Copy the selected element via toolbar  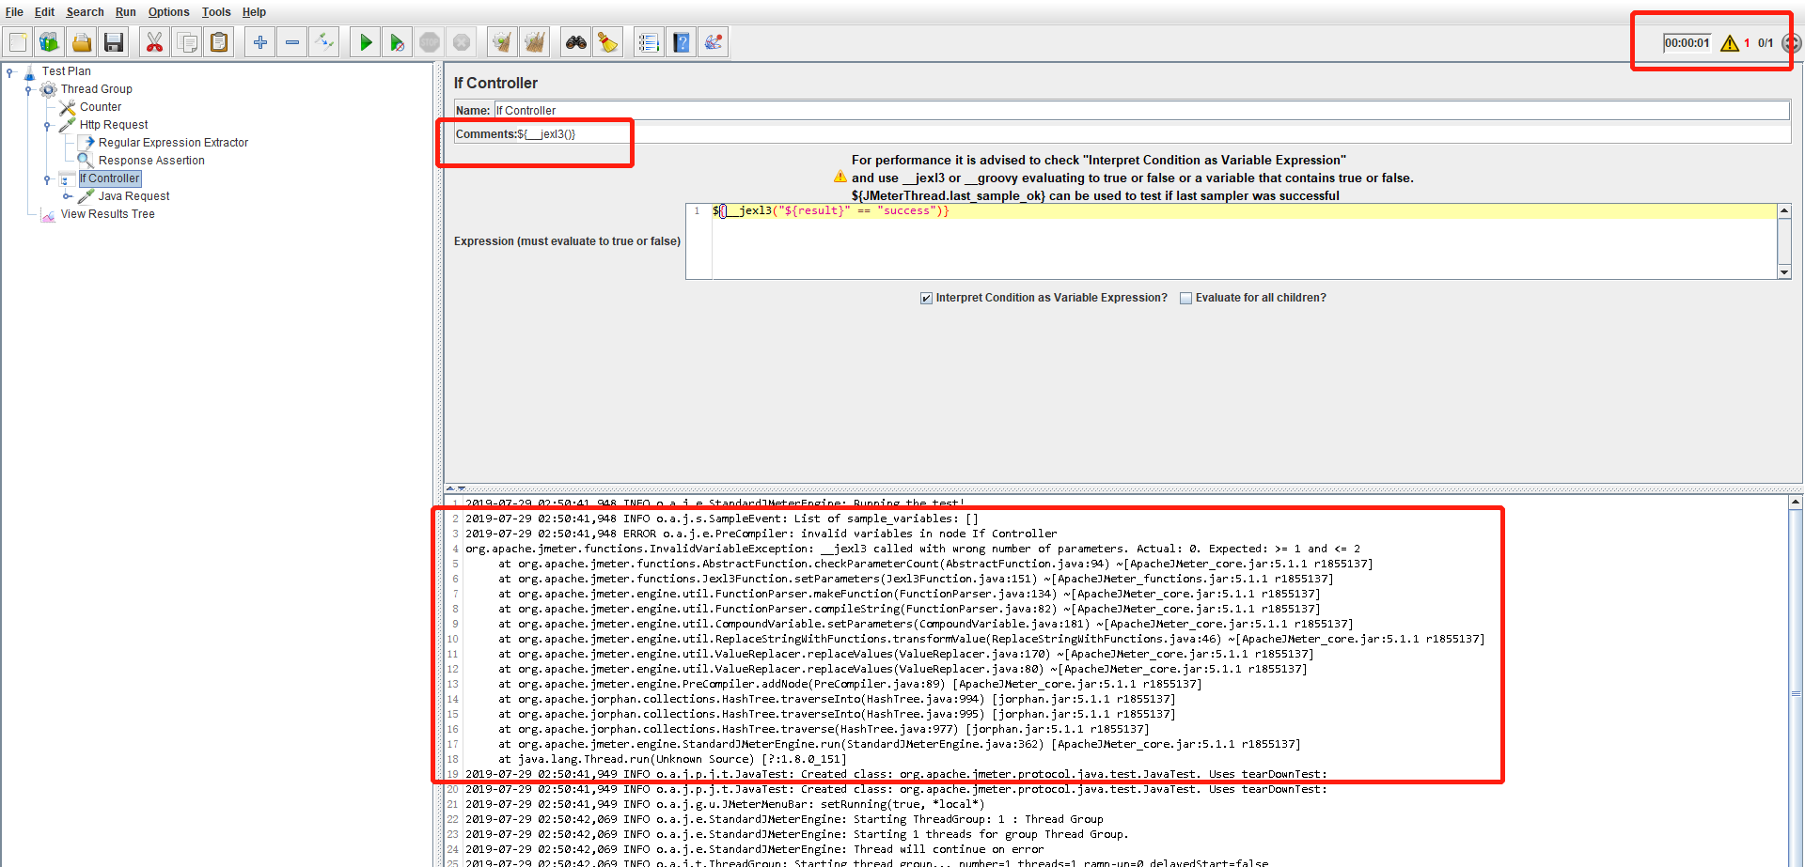[x=187, y=42]
